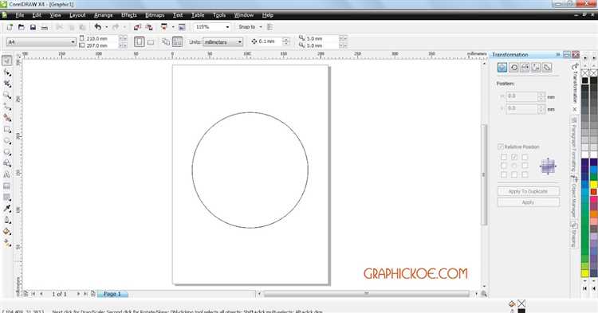
Task: Open the A4 paper size dropdown
Action: click(41, 42)
